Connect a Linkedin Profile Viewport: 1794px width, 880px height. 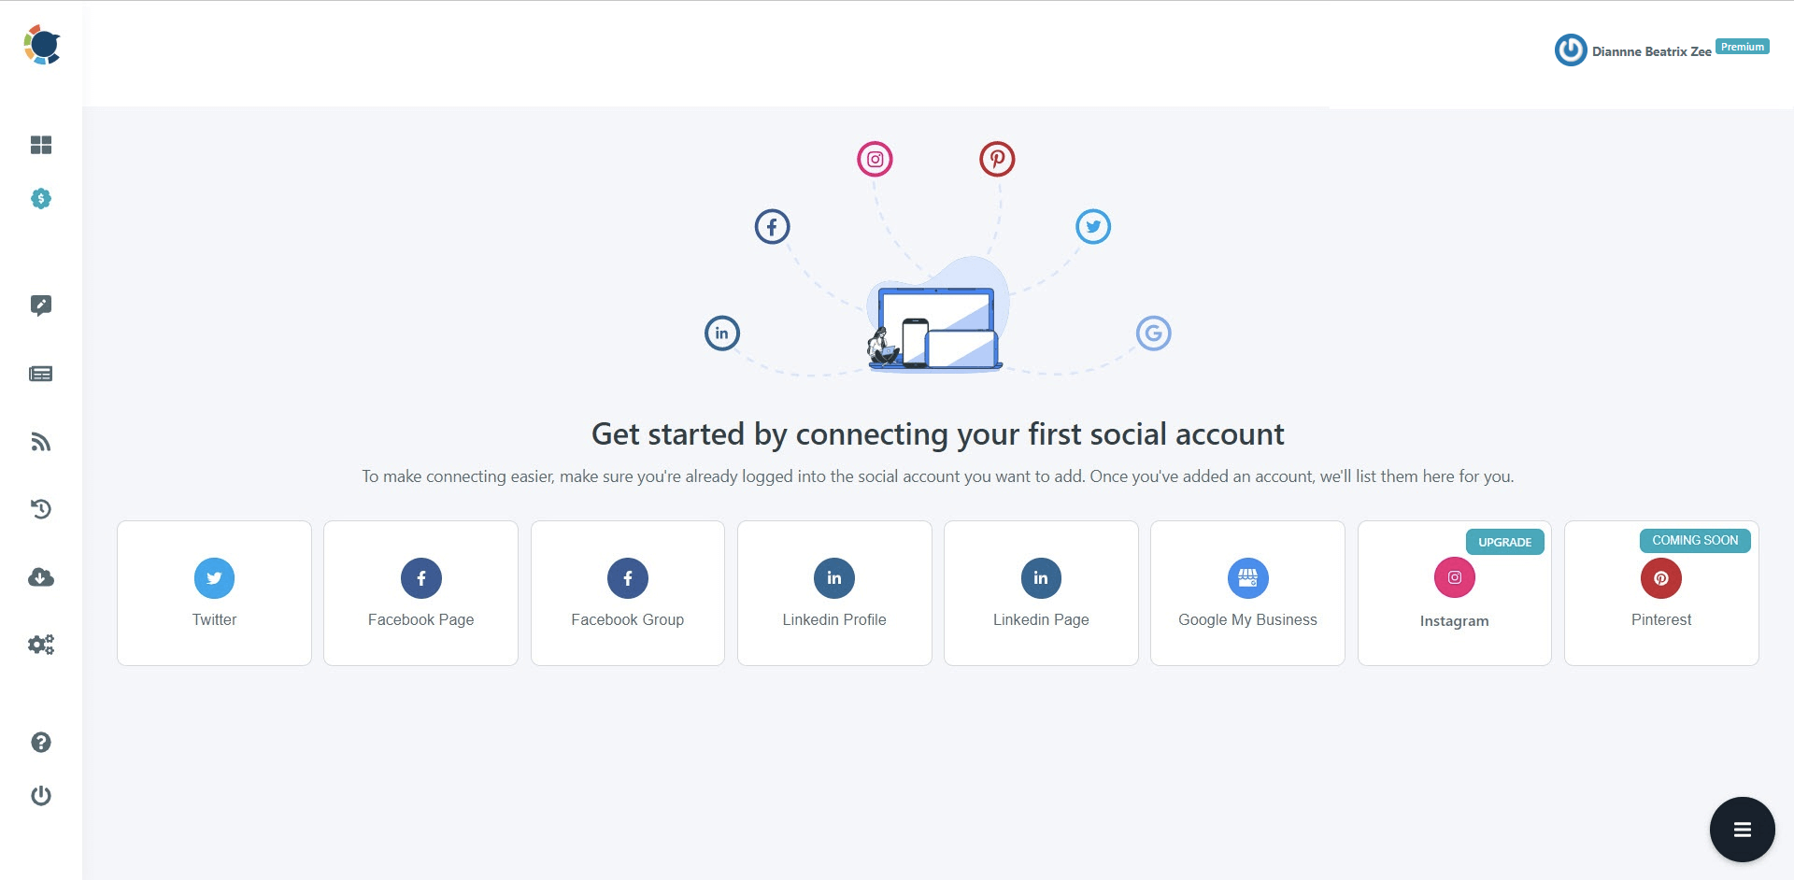click(x=834, y=592)
